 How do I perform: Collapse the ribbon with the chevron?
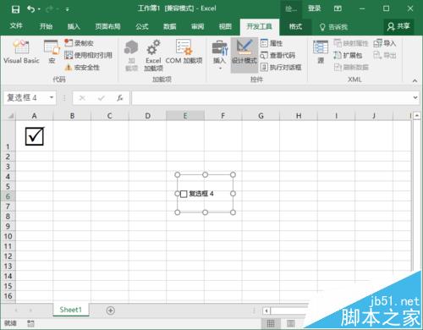(415, 80)
